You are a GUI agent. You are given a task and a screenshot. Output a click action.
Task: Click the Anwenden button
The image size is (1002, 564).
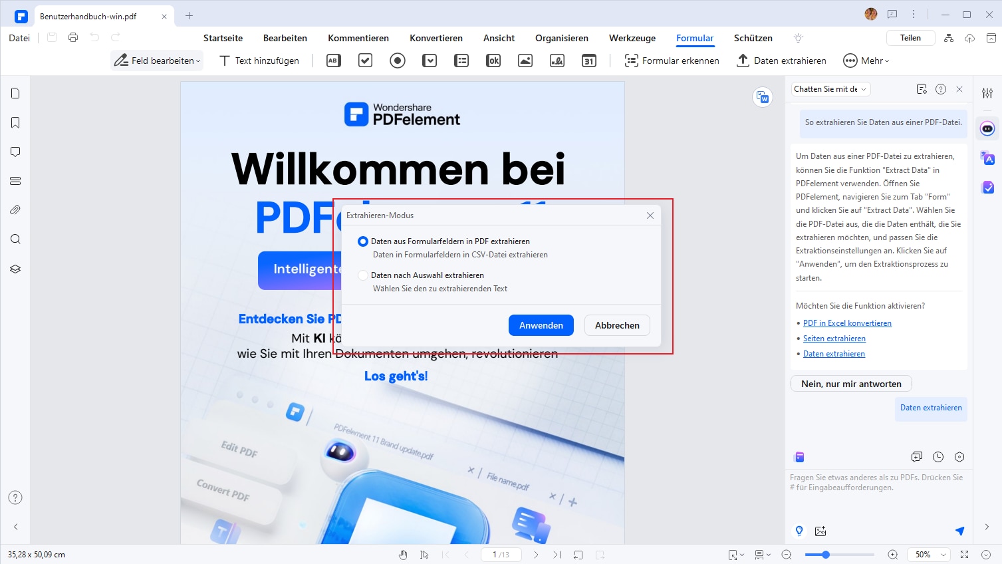point(541,325)
